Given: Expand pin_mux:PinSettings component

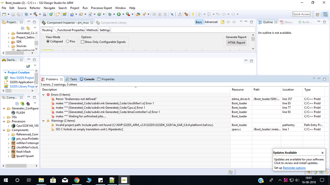Looking at the screenshot, I should 9,139.
